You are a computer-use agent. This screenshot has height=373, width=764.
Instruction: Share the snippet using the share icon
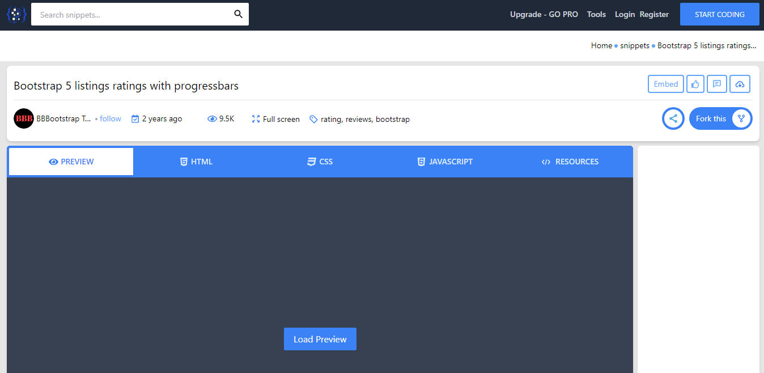[673, 118]
